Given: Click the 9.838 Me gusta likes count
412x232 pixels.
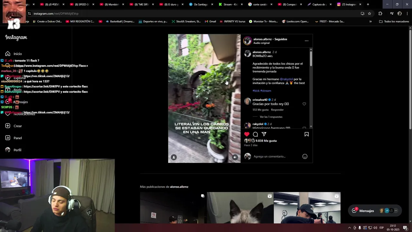Looking at the screenshot, I should point(266,141).
